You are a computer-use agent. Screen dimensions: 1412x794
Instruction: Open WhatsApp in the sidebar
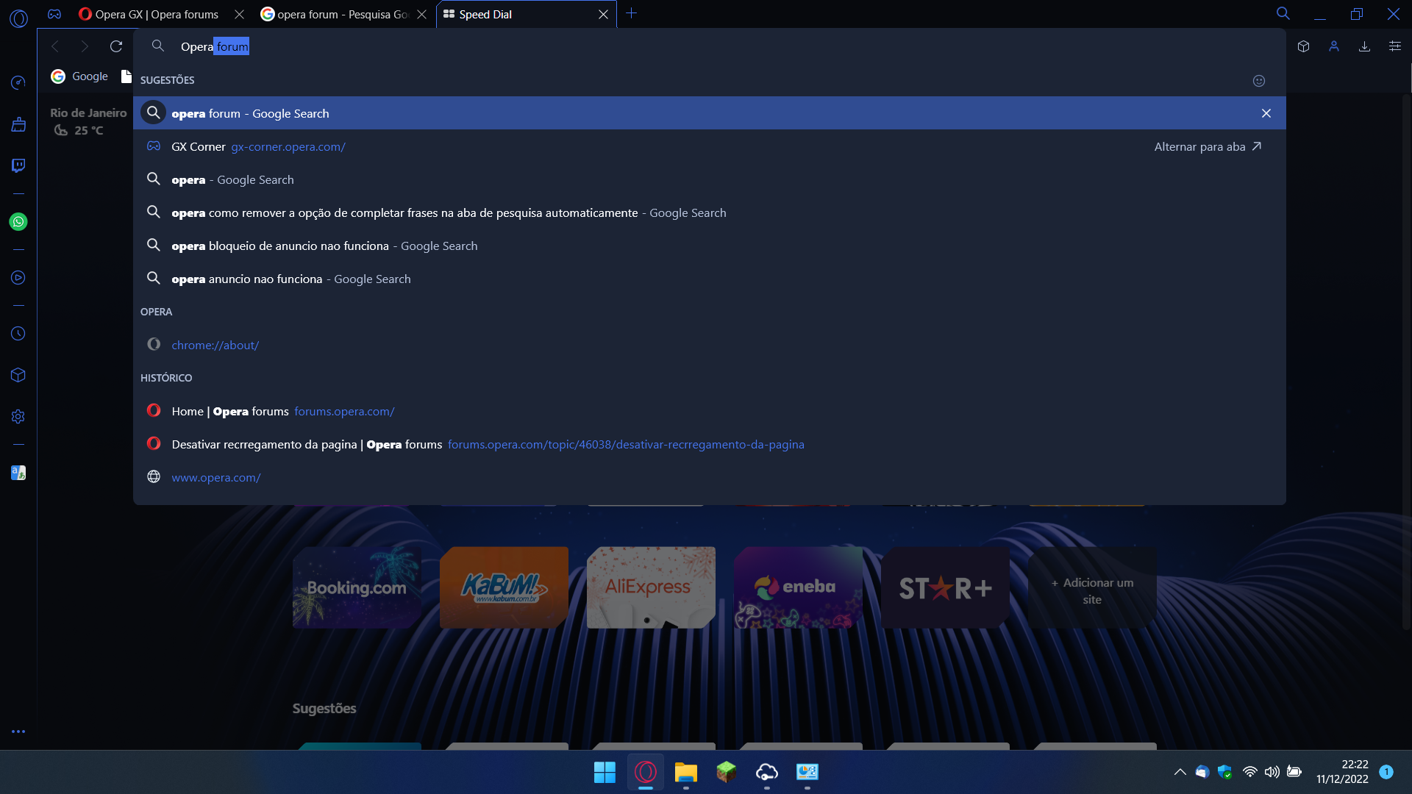point(18,221)
